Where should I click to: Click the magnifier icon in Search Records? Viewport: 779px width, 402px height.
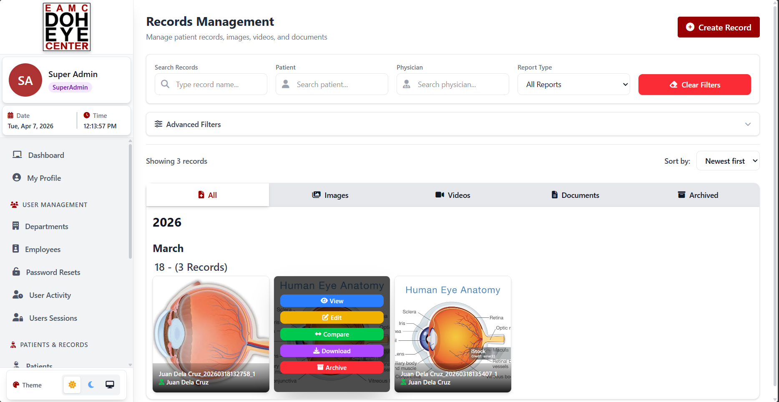[165, 84]
